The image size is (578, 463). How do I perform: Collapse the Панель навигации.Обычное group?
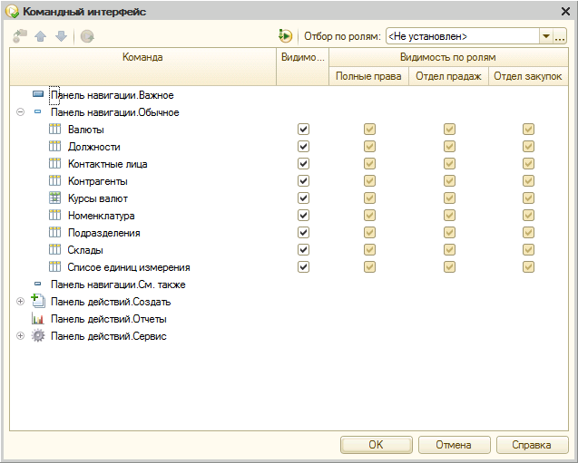tap(20, 112)
